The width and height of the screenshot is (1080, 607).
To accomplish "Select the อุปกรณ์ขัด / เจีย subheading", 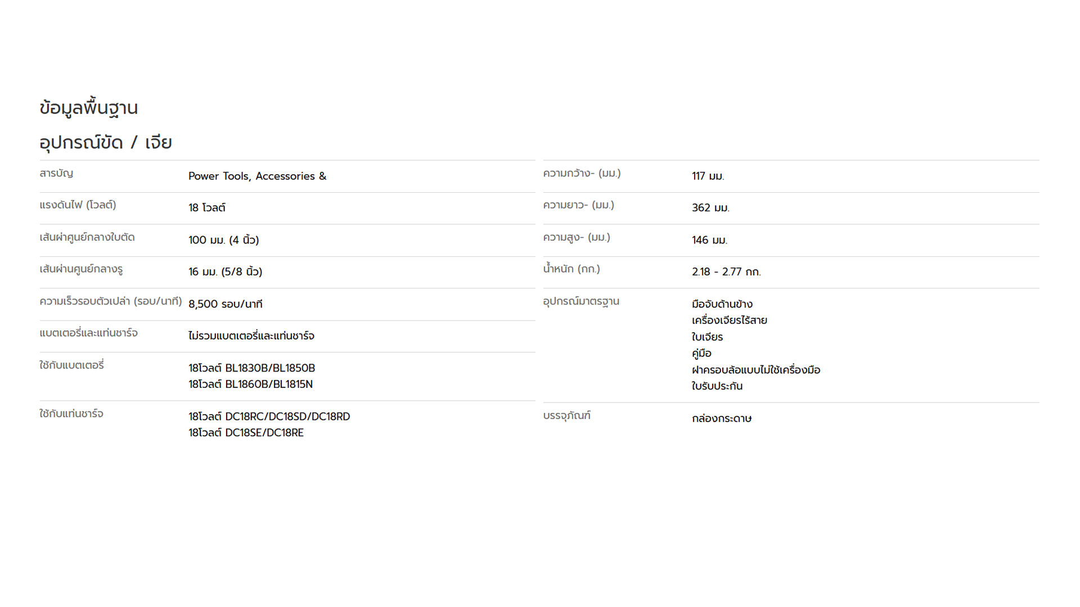I will click(106, 143).
